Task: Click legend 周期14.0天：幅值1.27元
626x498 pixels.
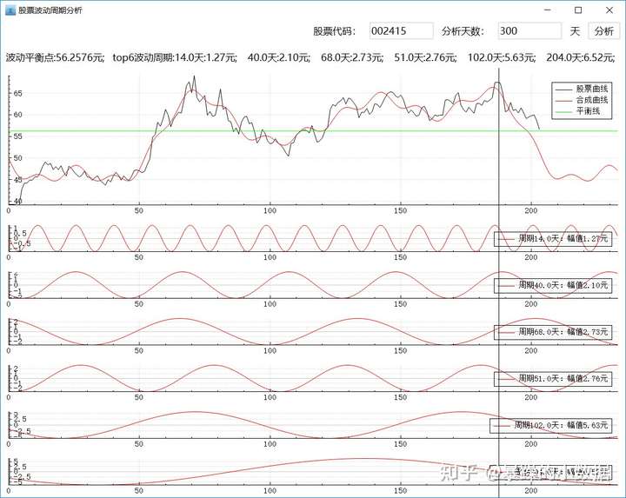Action: point(553,239)
